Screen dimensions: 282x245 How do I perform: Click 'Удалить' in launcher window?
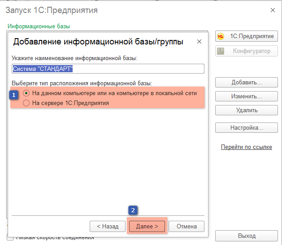point(247,110)
